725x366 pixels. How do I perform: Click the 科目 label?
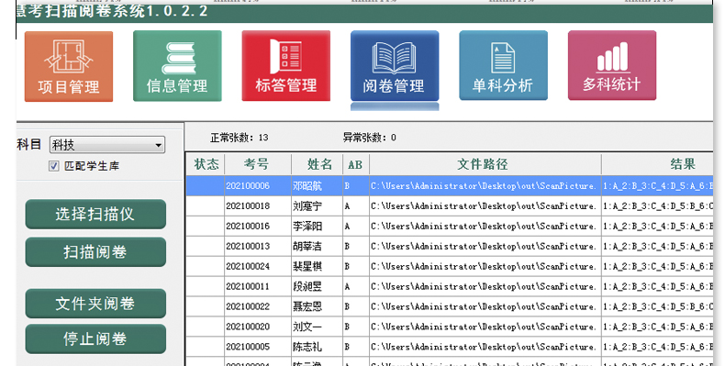[29, 144]
